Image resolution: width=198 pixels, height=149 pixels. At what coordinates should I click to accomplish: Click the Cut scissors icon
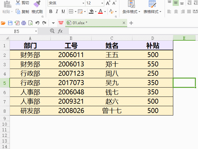[18, 2]
